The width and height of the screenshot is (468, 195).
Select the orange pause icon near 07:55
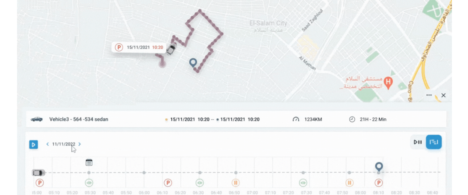point(349,183)
